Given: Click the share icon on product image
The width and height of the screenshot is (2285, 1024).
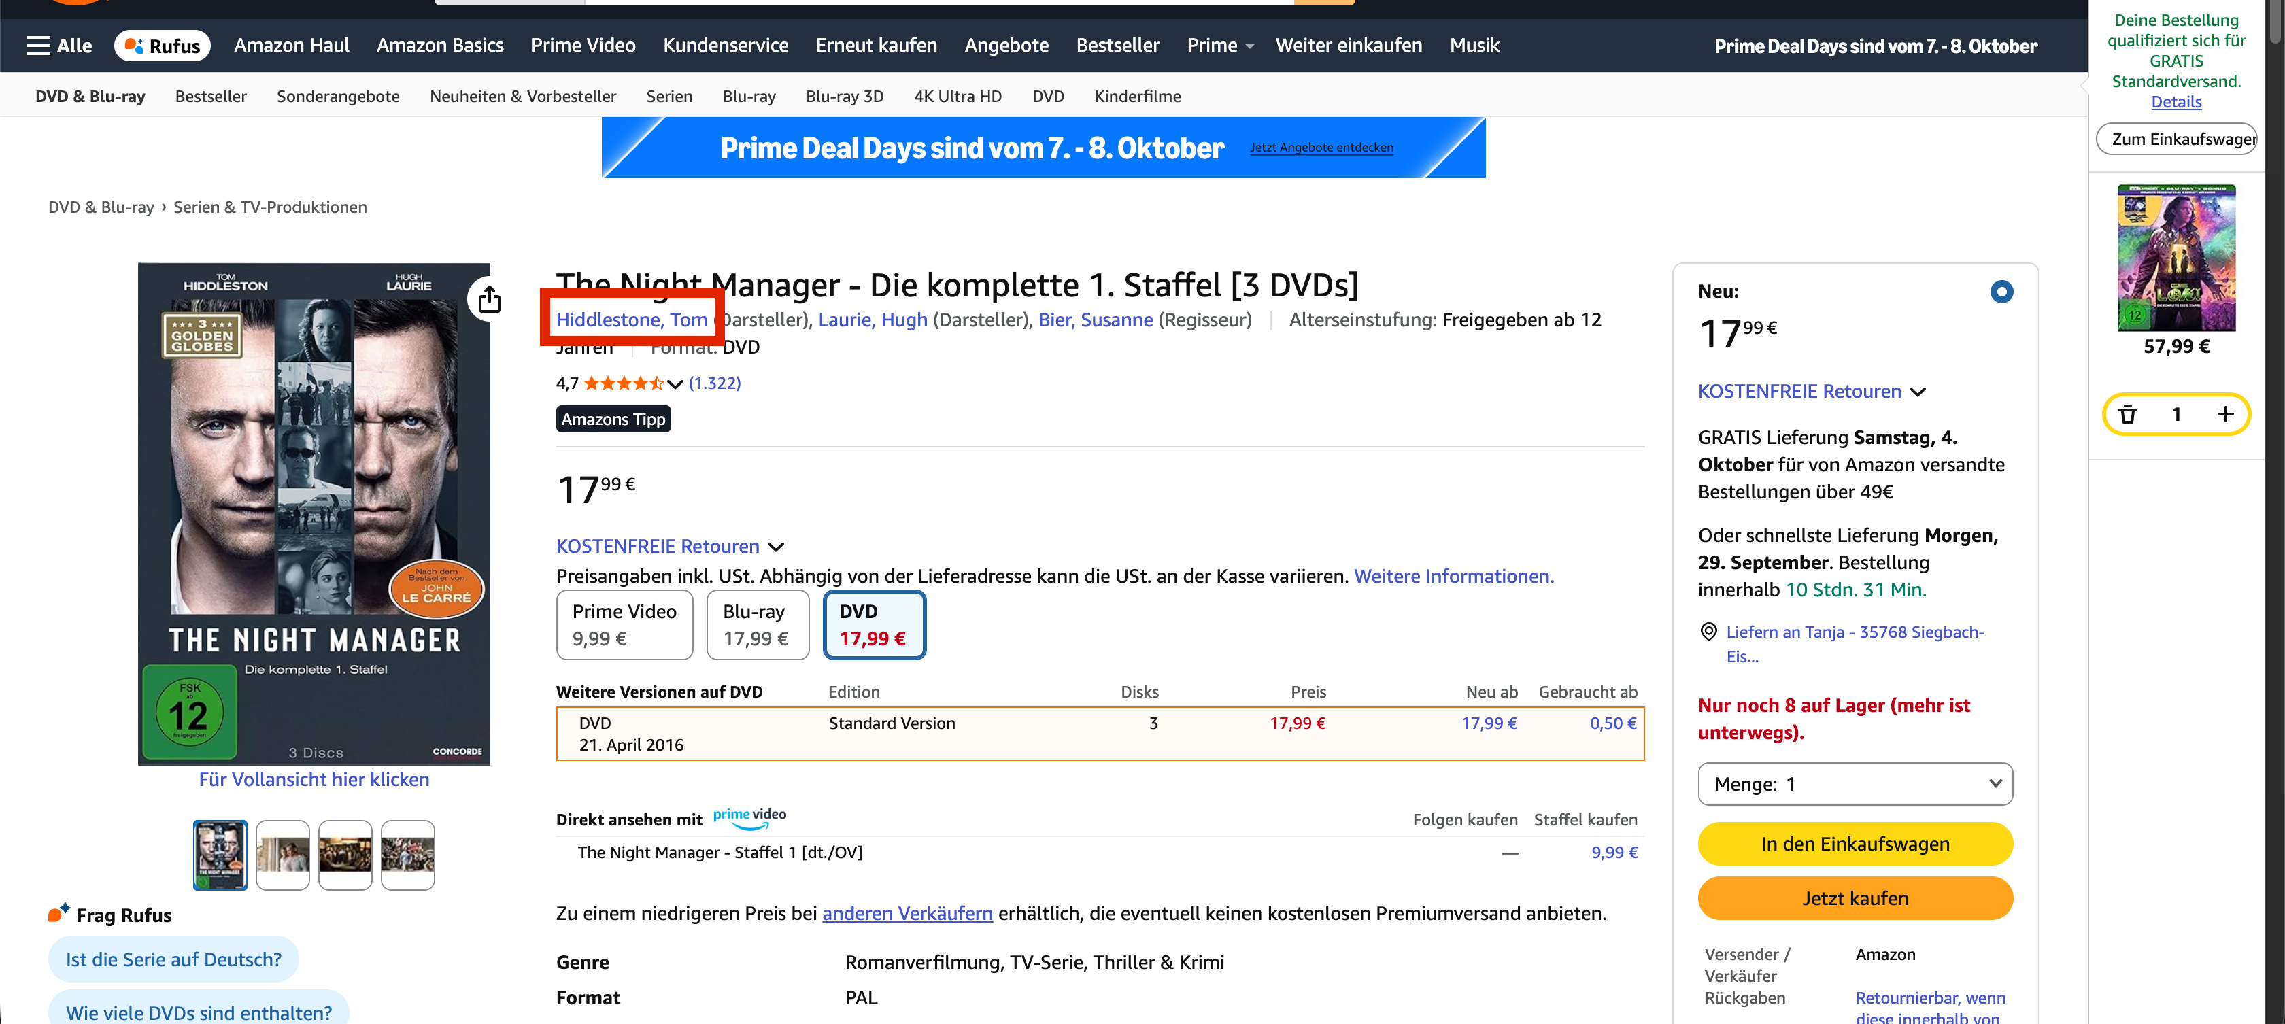Looking at the screenshot, I should click(x=489, y=300).
